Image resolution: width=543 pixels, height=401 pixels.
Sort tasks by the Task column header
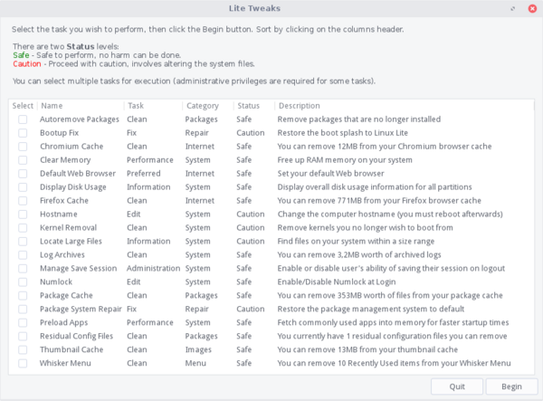(x=153, y=106)
